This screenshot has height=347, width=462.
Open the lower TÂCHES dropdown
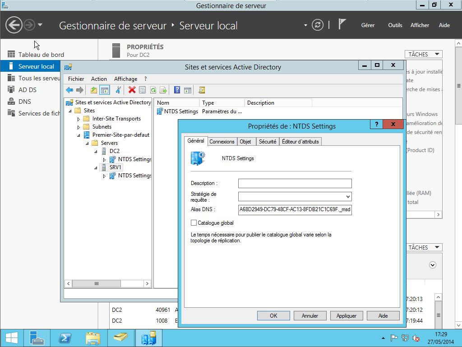423,247
